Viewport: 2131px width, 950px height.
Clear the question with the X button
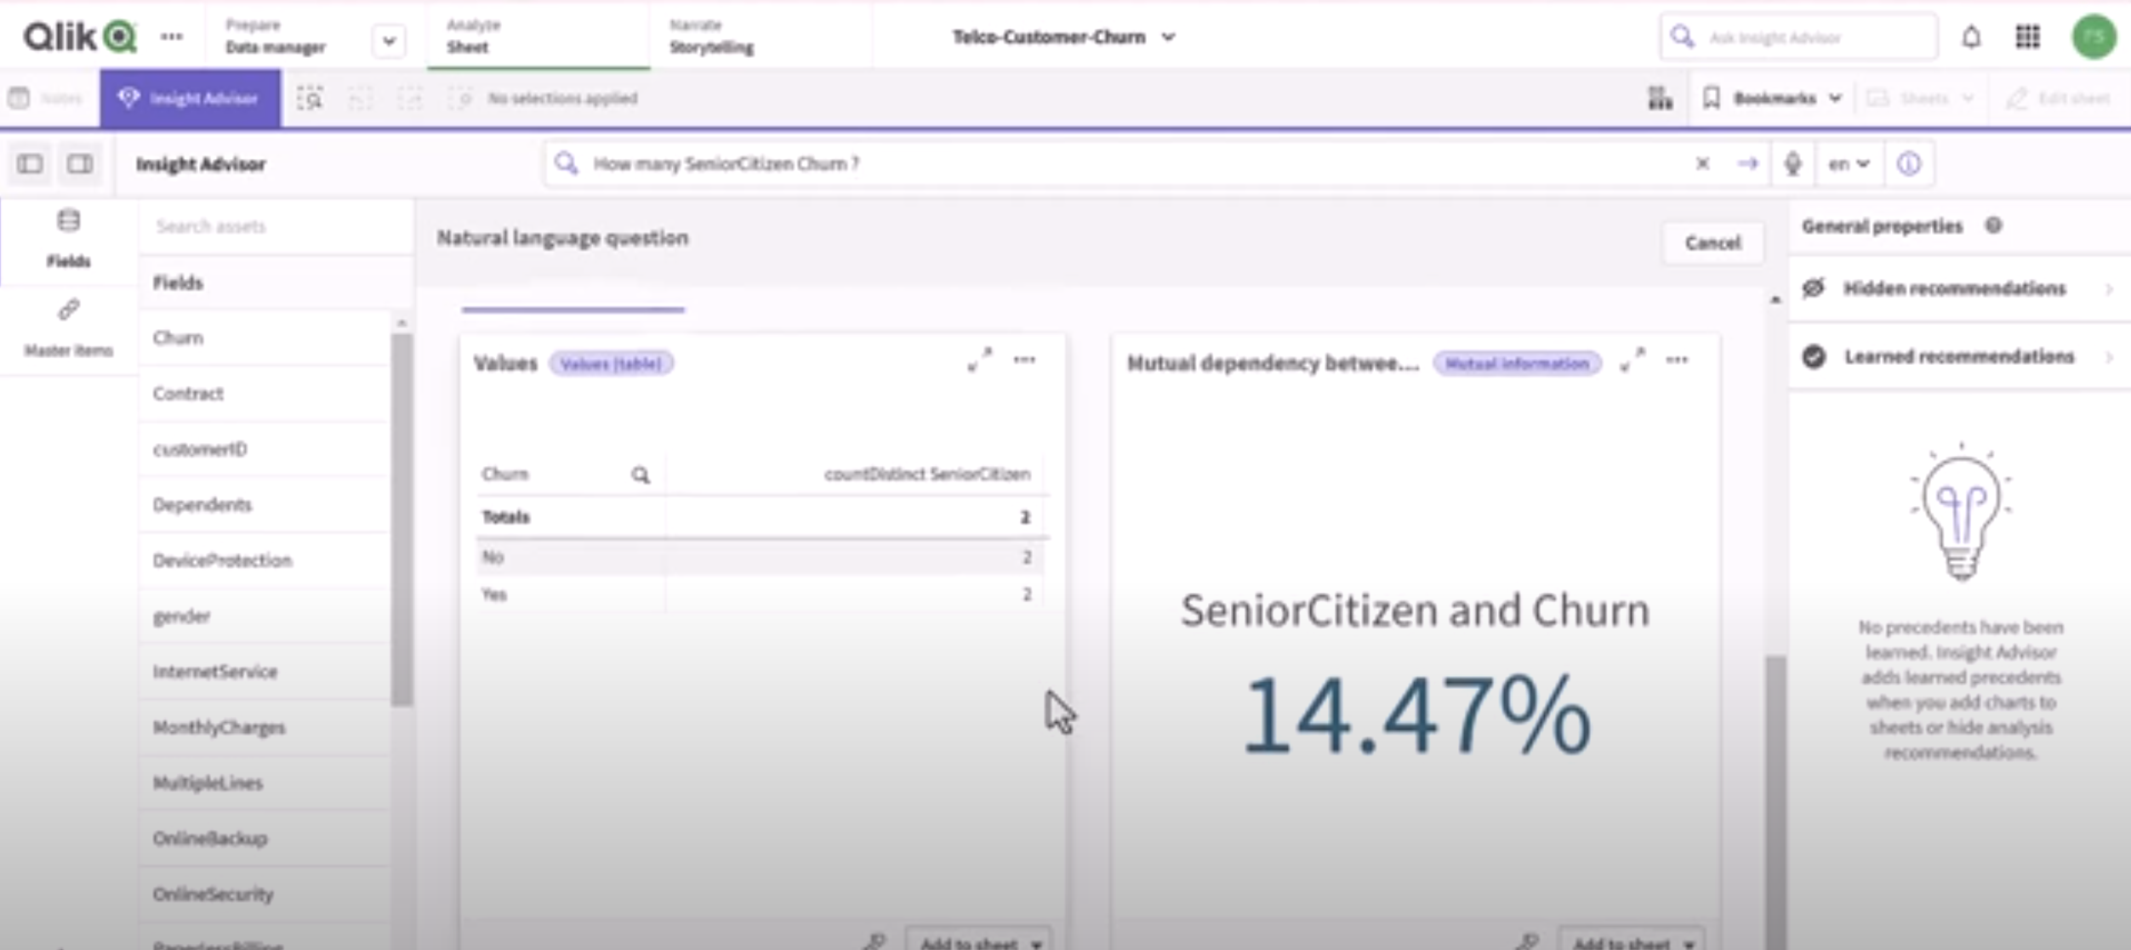pos(1702,163)
